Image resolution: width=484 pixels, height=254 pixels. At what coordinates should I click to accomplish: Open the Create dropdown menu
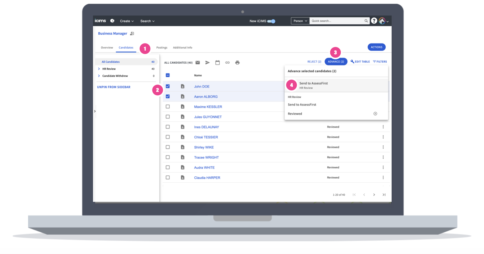click(x=127, y=21)
